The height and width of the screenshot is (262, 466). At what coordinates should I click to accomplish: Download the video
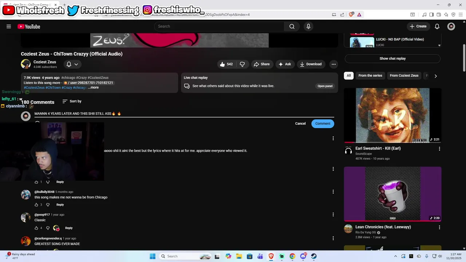pyautogui.click(x=311, y=64)
